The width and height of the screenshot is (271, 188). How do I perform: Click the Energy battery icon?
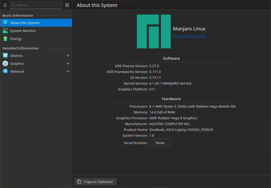(x=5, y=39)
